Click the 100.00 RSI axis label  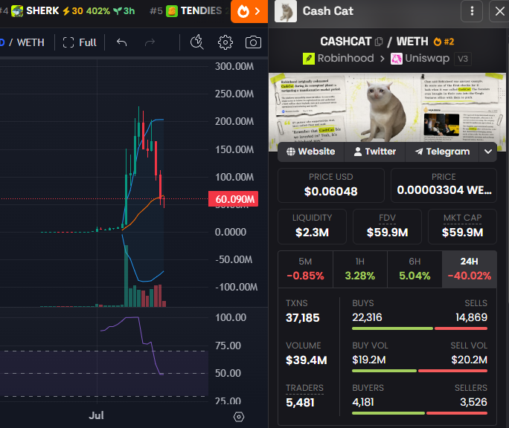click(x=231, y=317)
